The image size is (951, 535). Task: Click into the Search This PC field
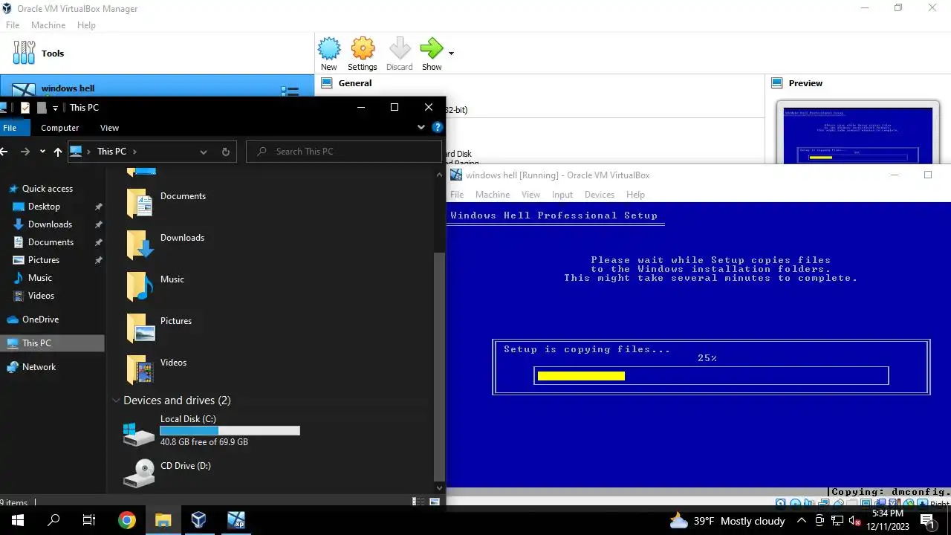[344, 152]
